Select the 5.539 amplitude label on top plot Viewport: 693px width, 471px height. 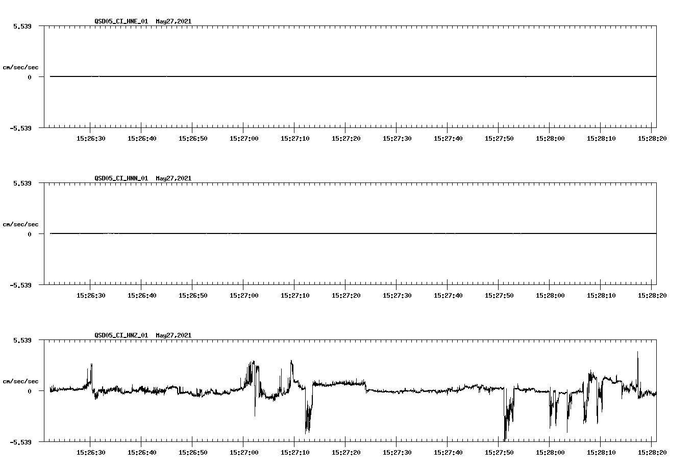(x=23, y=26)
